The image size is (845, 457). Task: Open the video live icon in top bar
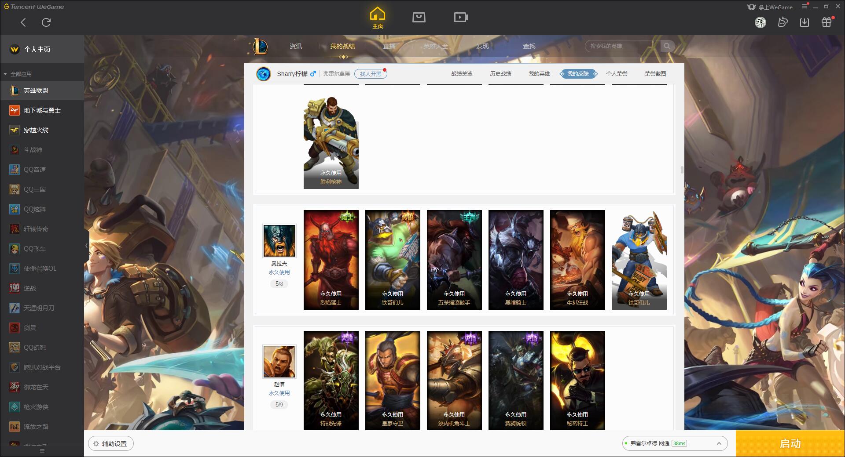point(461,17)
